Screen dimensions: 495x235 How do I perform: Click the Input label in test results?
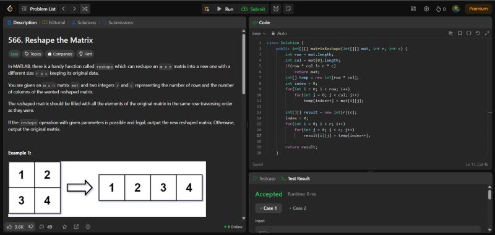tap(260, 221)
